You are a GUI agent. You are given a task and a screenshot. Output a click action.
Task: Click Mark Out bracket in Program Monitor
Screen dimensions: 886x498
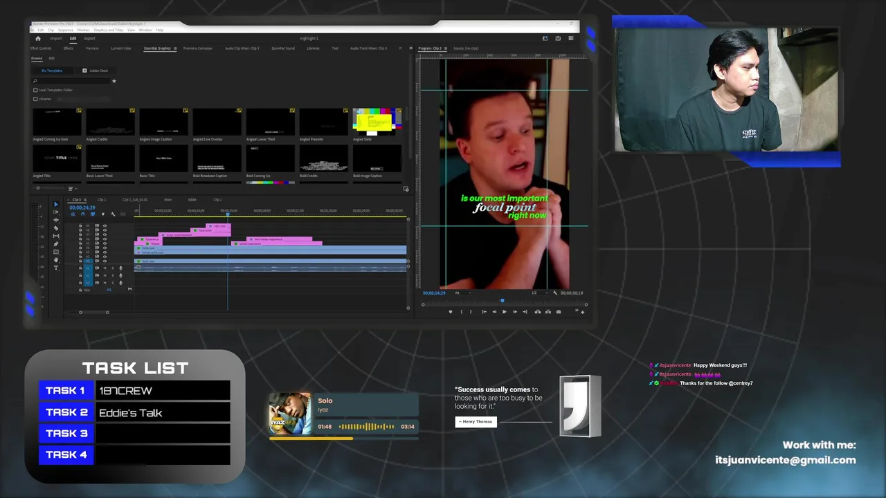(471, 312)
